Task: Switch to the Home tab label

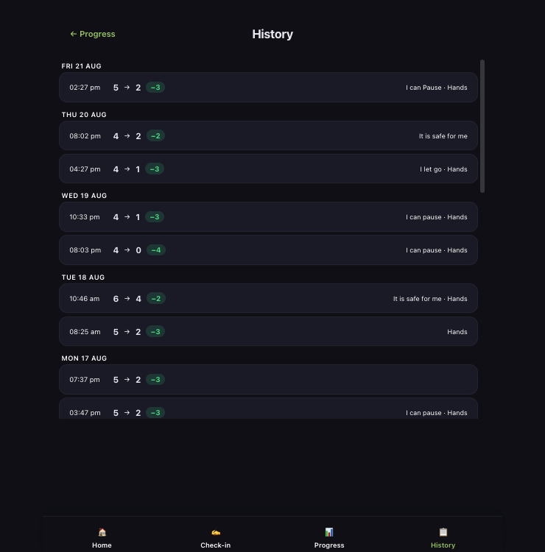Action: (102, 545)
